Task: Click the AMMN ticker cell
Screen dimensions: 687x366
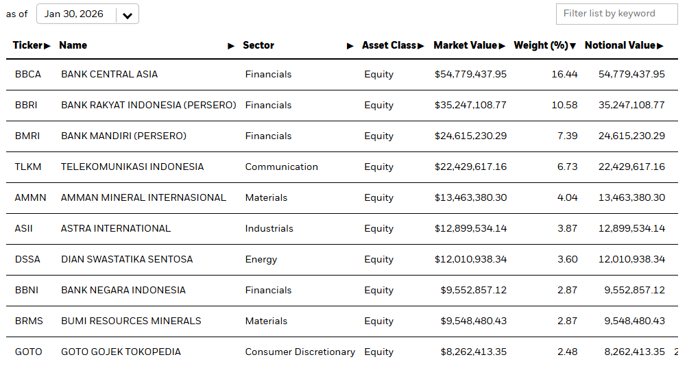Action: 30,197
